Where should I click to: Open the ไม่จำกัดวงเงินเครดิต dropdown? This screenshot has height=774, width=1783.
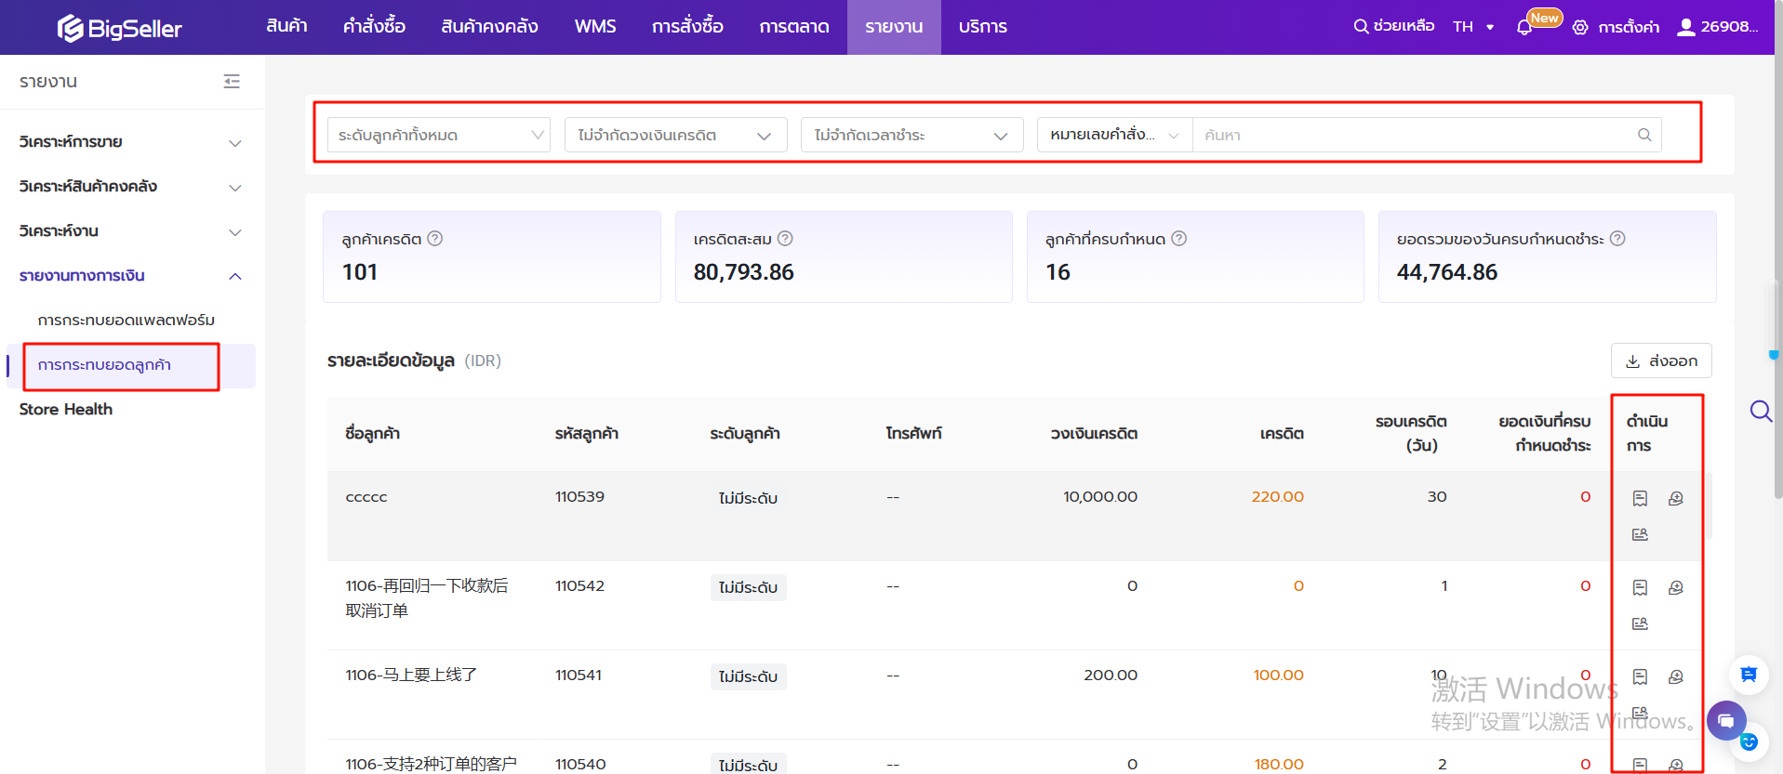[675, 135]
